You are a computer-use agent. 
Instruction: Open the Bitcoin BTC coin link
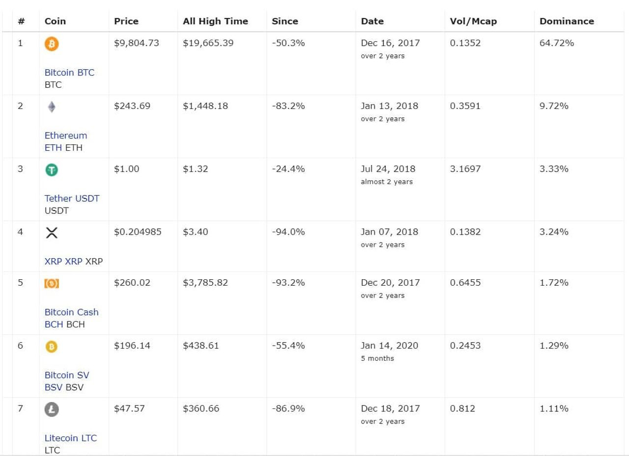point(69,73)
